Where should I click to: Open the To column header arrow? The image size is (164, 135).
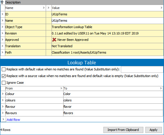click(161, 88)
